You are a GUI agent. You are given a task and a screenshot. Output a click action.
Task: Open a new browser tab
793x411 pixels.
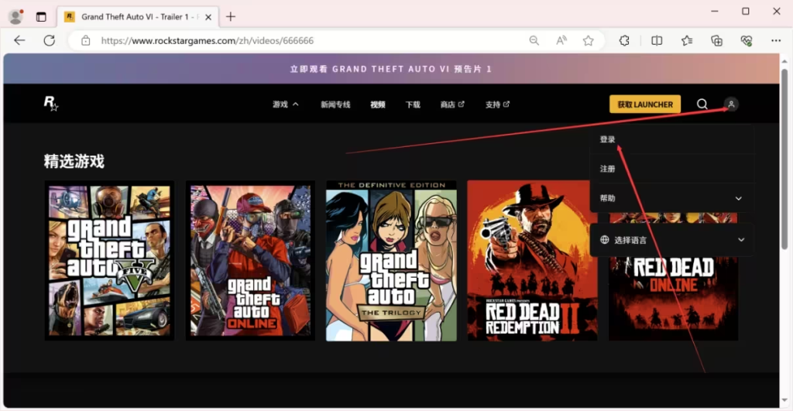(231, 17)
